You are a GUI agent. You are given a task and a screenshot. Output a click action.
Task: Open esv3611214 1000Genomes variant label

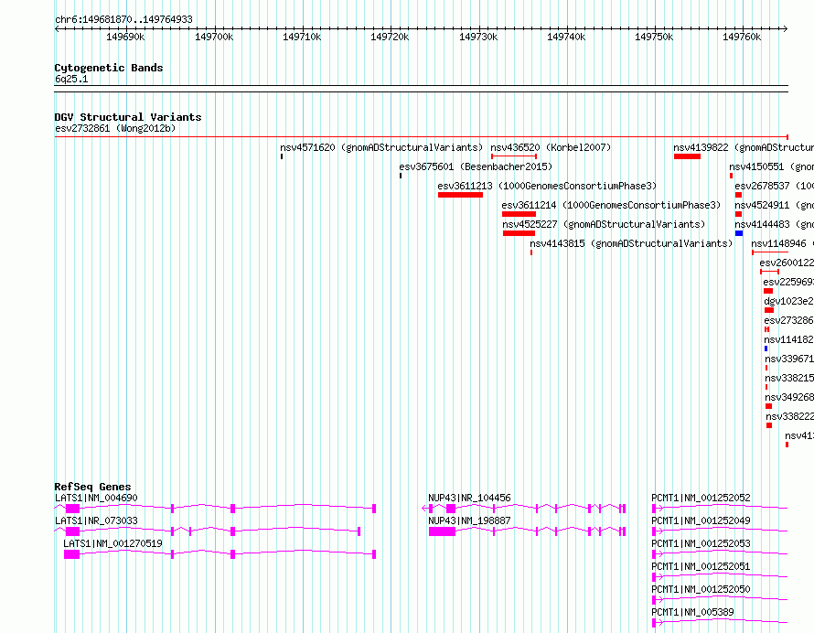pos(611,205)
